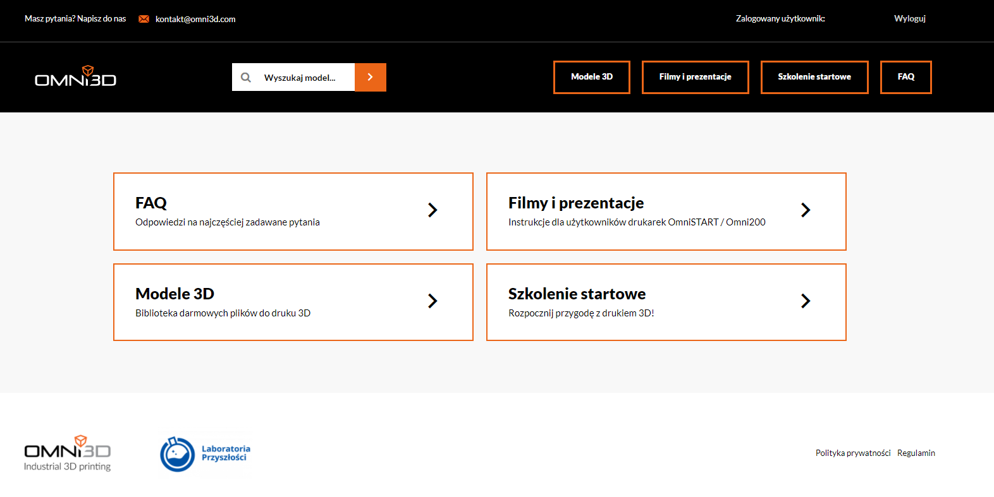
Task: Open the Laboratoria Przyszłości logo
Action: (206, 454)
